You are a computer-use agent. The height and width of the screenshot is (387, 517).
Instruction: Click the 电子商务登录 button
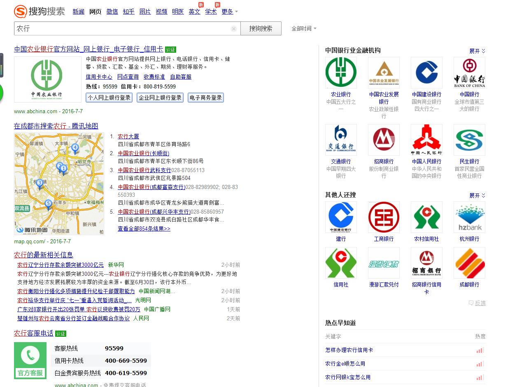coord(206,98)
